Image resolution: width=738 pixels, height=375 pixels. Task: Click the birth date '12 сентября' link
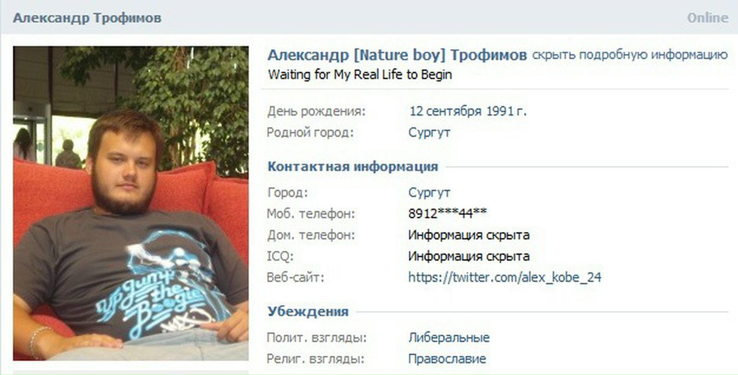click(445, 112)
